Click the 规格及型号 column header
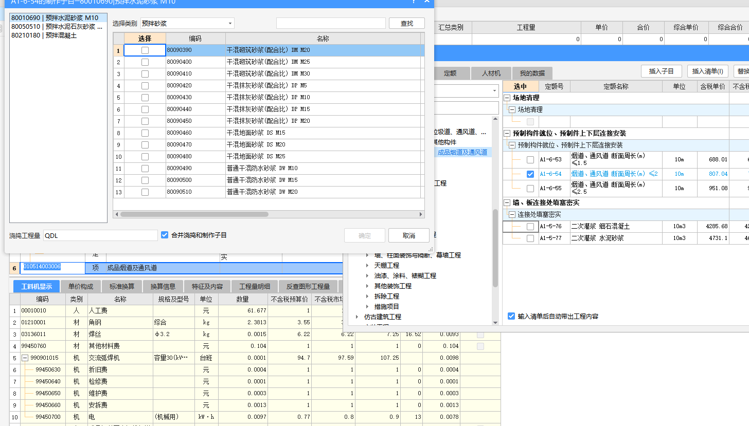The image size is (749, 426). [174, 299]
